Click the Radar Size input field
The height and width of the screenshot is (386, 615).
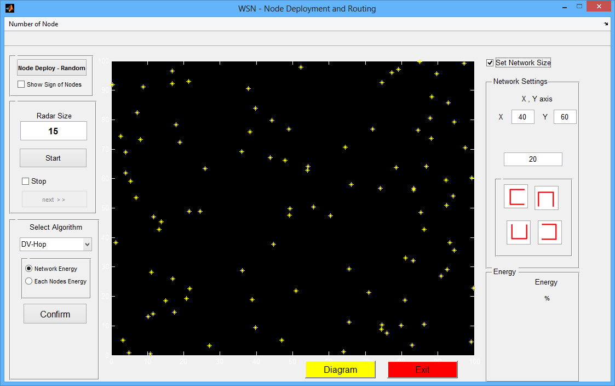(x=54, y=131)
